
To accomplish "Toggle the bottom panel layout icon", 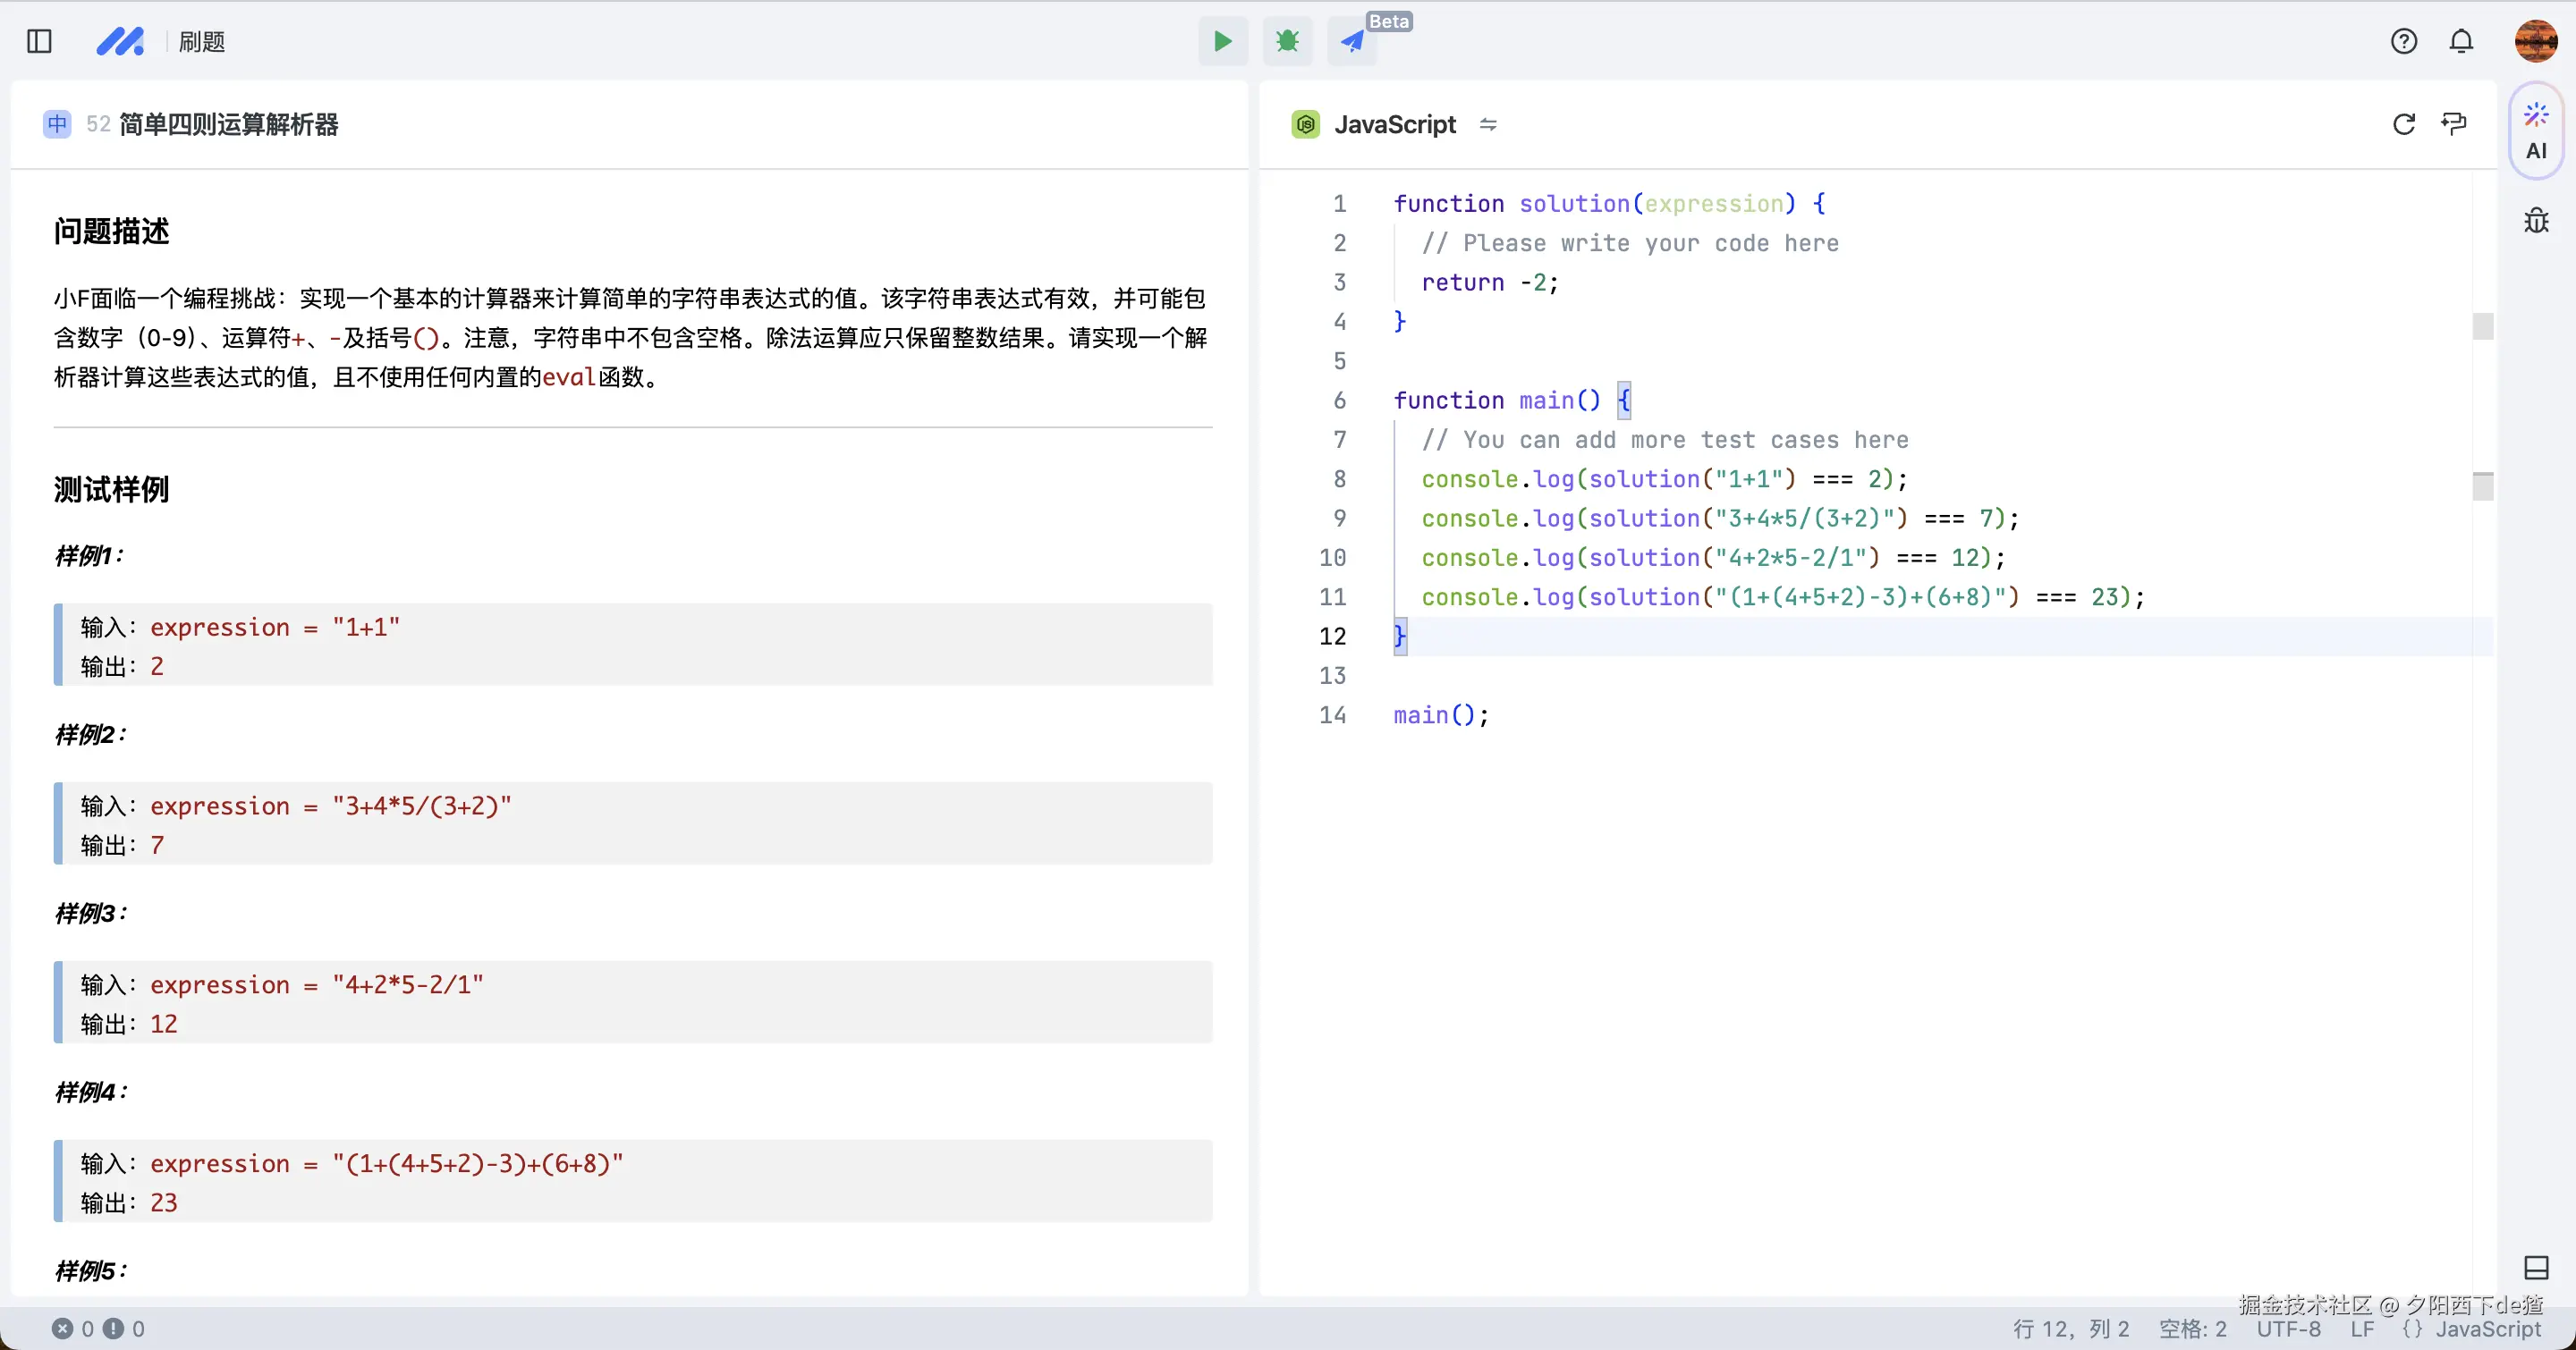I will click(x=2535, y=1267).
